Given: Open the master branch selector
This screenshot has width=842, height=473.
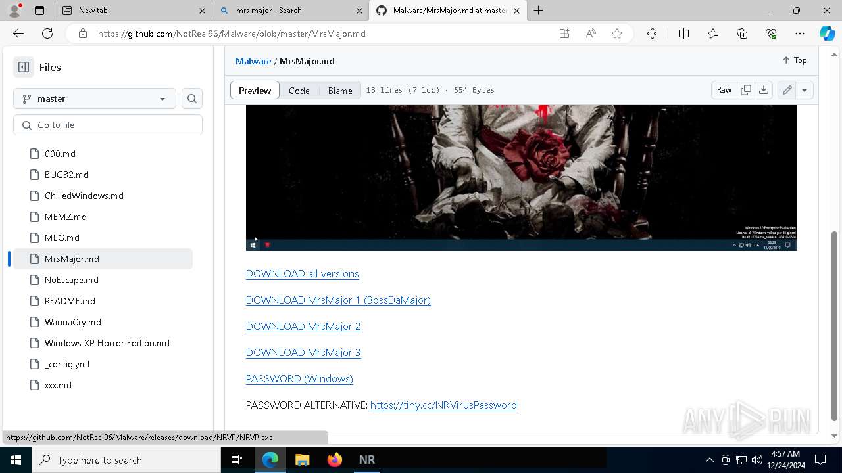Looking at the screenshot, I should coord(95,99).
